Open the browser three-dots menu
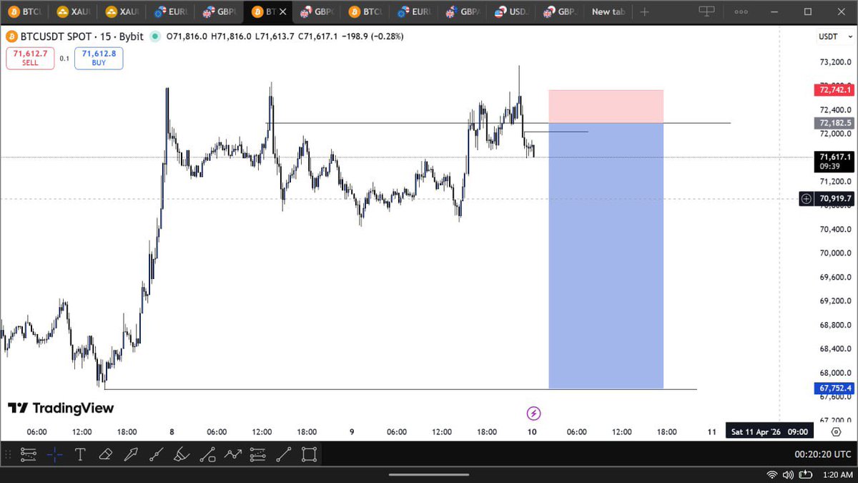 coord(741,12)
